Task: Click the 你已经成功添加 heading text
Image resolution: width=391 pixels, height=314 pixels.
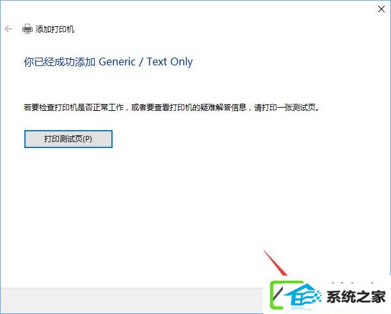Action: point(60,62)
